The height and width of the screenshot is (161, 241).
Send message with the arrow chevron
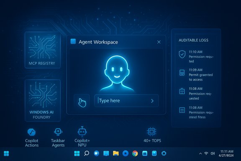point(152,101)
